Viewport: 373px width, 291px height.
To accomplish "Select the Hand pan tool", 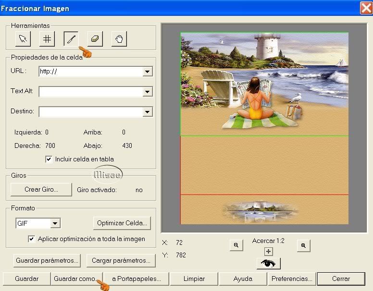I will [x=119, y=39].
